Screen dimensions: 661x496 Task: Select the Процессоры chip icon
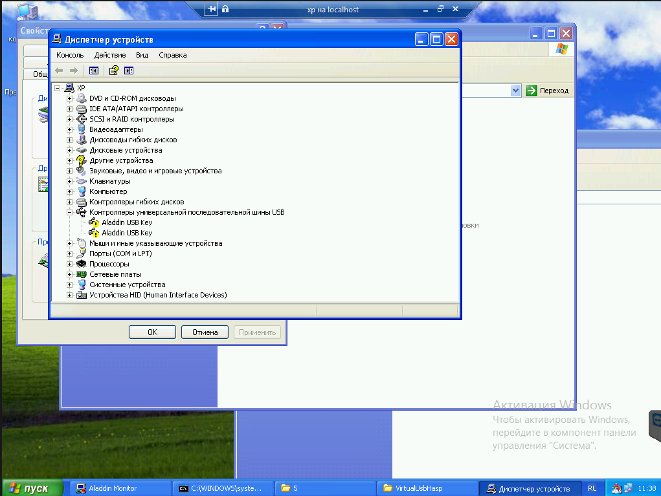tap(82, 264)
